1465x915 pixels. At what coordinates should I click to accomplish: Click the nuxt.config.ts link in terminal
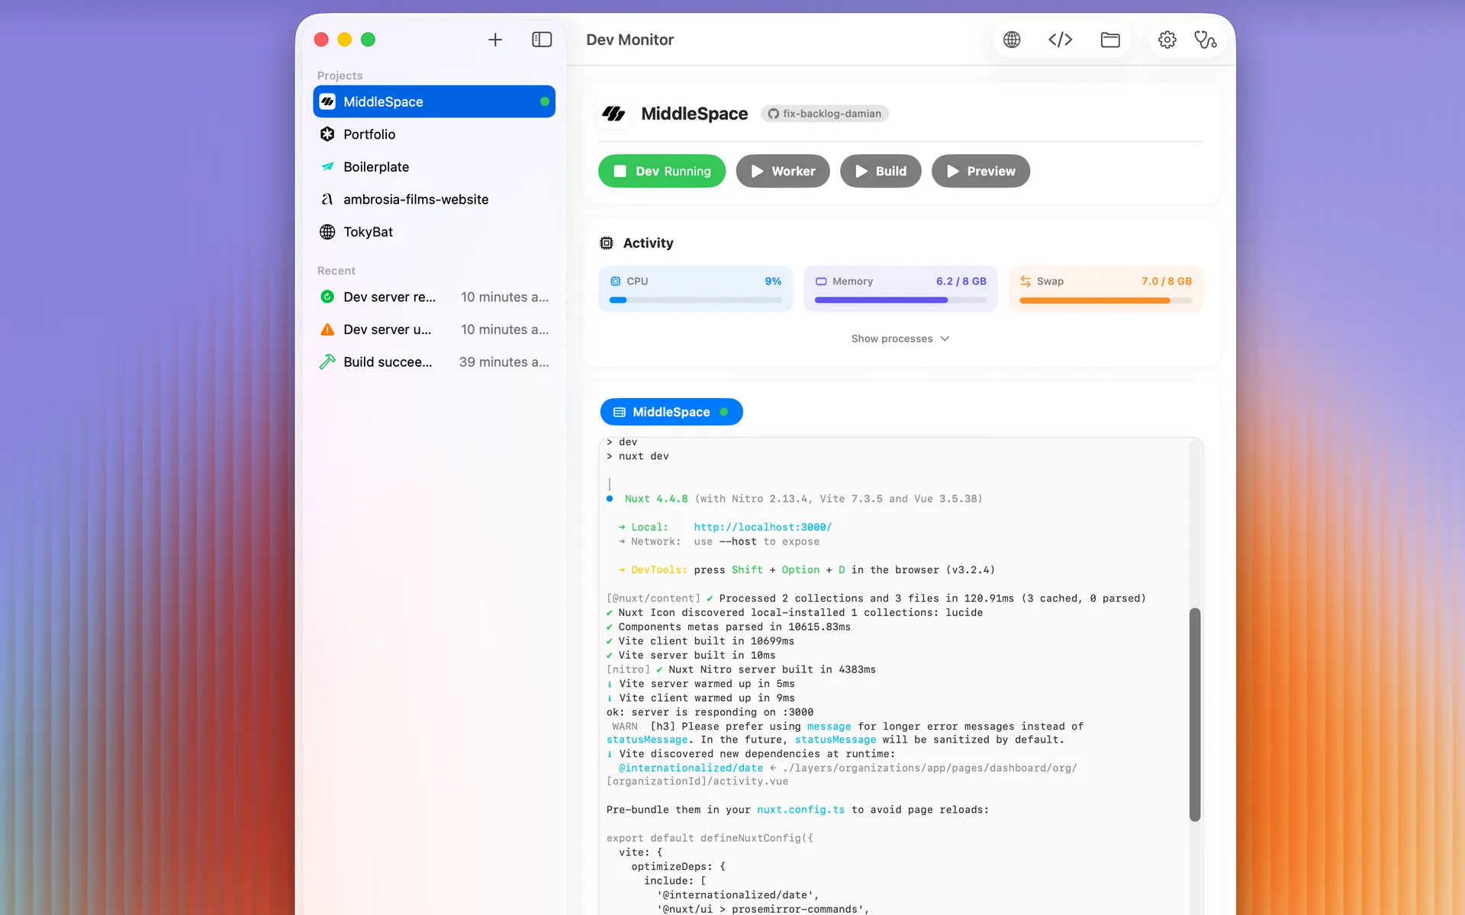point(800,810)
